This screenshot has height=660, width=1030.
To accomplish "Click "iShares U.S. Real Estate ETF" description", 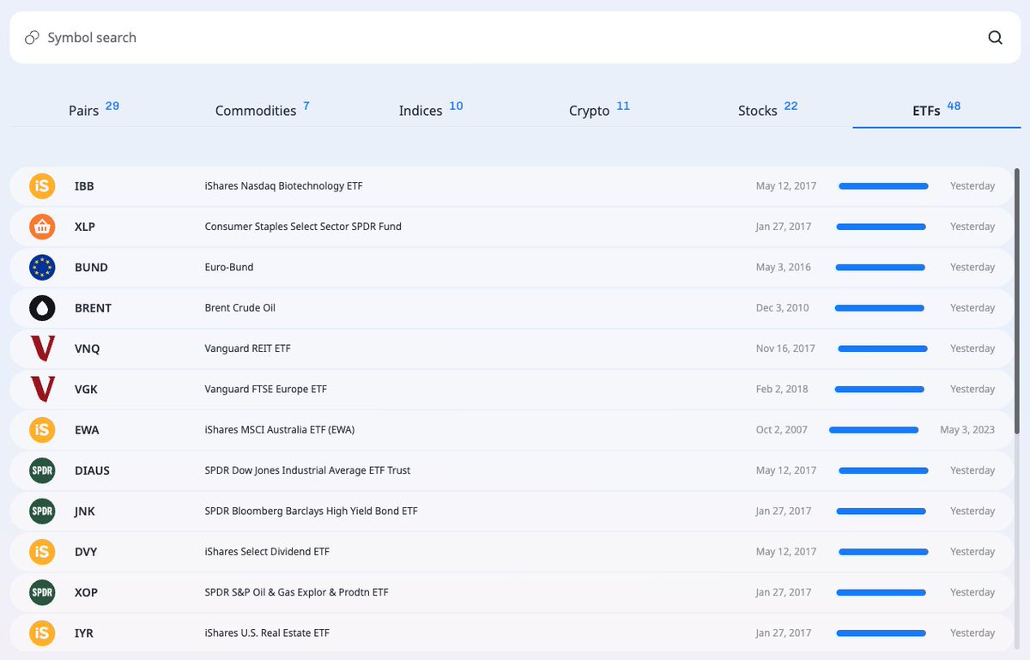I will pyautogui.click(x=267, y=633).
